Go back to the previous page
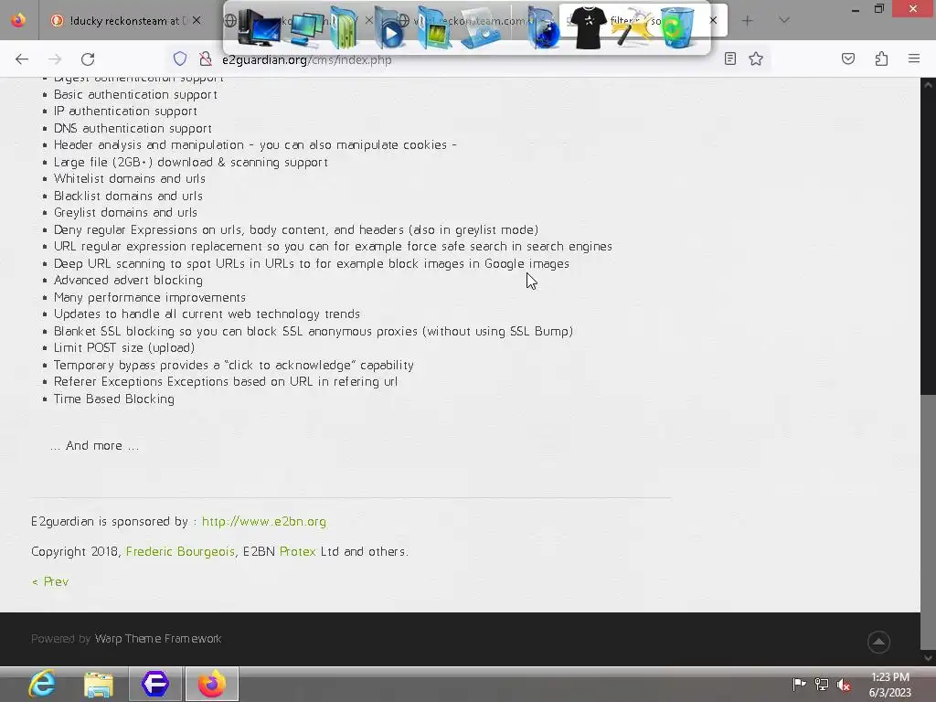 (22, 58)
